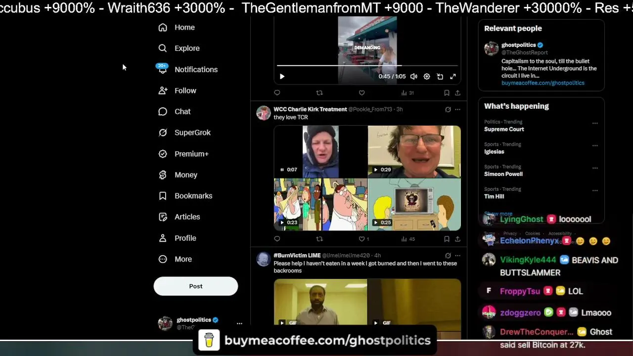Launch SuperGrok from the sidebar
Viewport: 633px width, 356px height.
(x=184, y=133)
